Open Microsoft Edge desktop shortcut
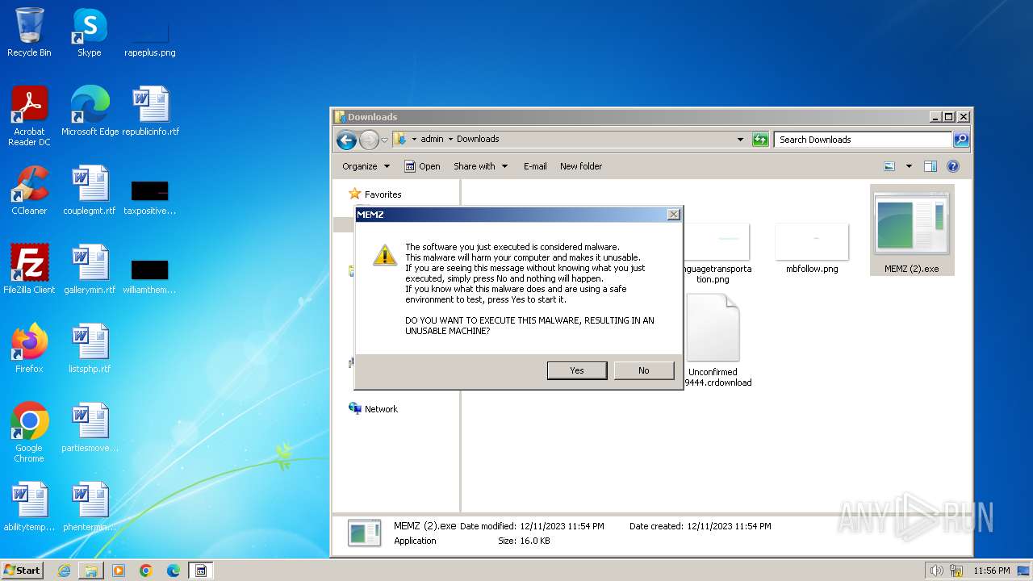Screen dimensions: 1033x581 click(x=90, y=111)
